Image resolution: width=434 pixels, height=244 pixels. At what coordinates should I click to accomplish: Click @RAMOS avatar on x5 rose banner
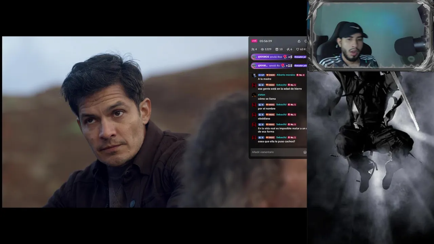(x=254, y=57)
